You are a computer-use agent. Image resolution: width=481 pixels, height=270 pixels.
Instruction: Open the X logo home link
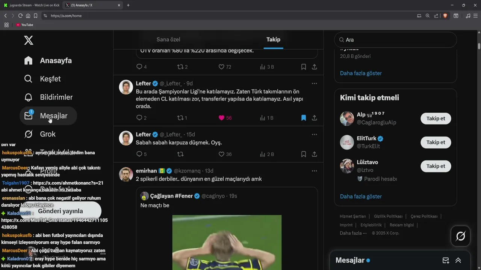(29, 40)
